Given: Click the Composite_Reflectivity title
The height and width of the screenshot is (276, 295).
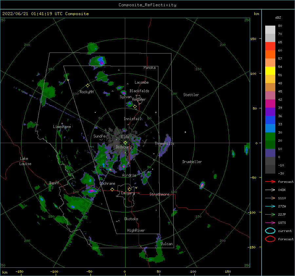Looking at the screenshot, I should coord(147,5).
